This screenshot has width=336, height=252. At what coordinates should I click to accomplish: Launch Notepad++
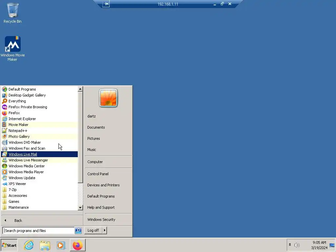click(39, 131)
